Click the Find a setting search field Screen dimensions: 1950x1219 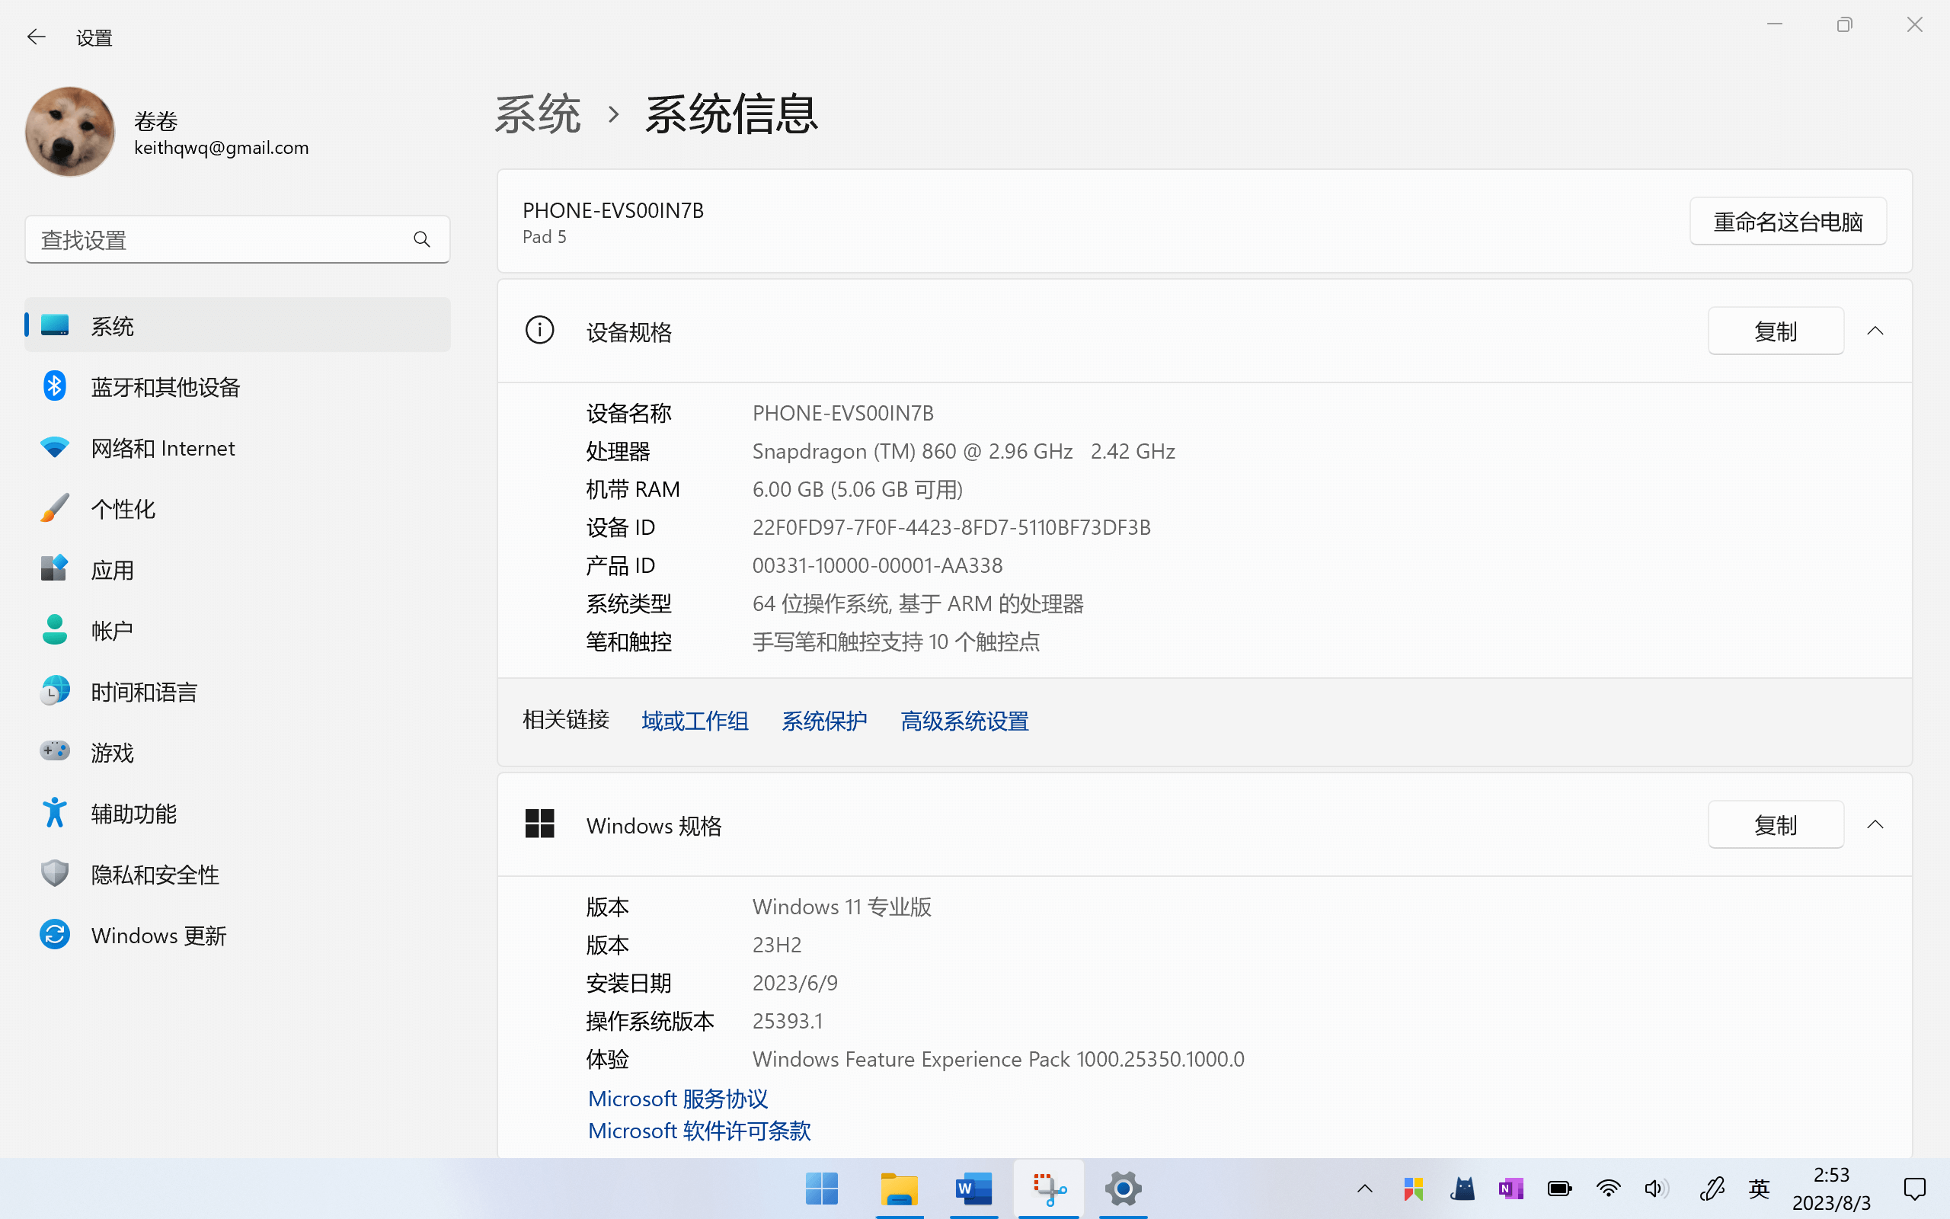click(218, 239)
